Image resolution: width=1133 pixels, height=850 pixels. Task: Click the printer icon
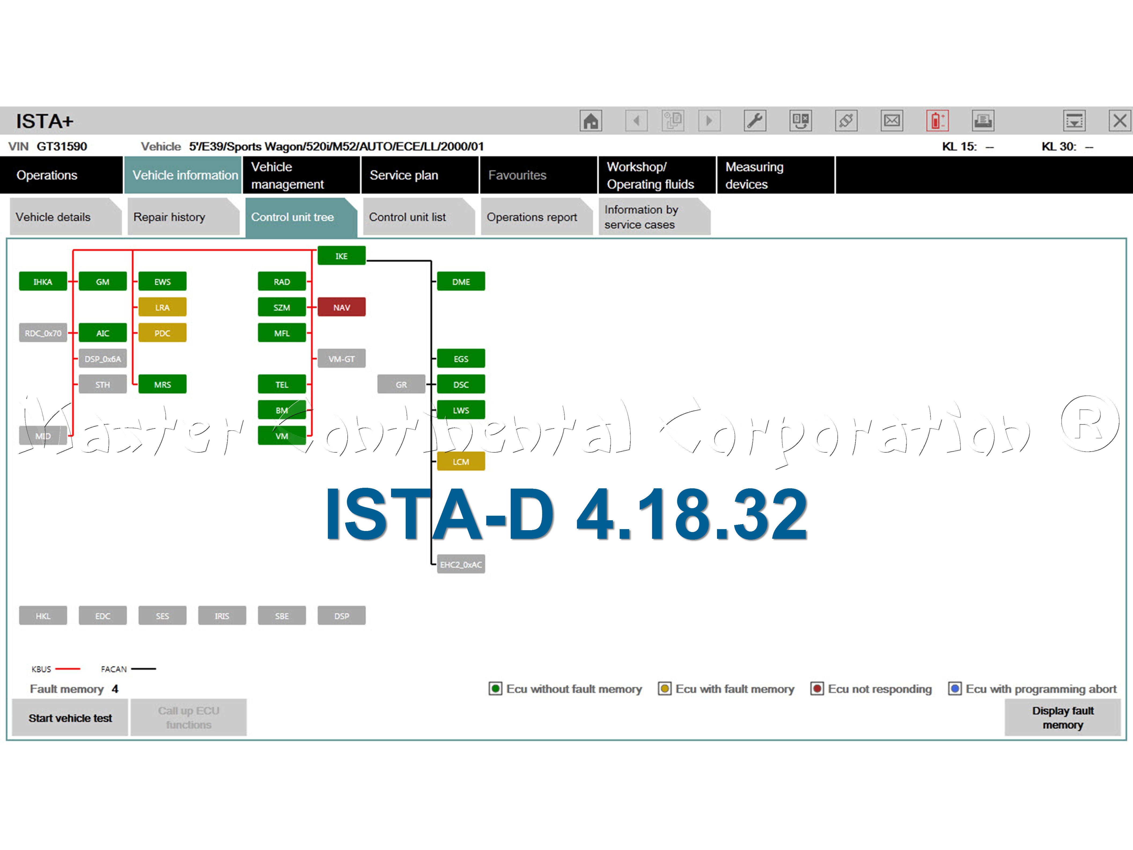[983, 121]
